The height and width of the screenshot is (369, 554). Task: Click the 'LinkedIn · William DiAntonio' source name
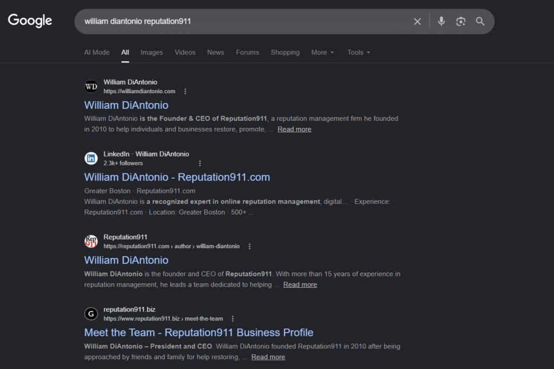pos(146,154)
